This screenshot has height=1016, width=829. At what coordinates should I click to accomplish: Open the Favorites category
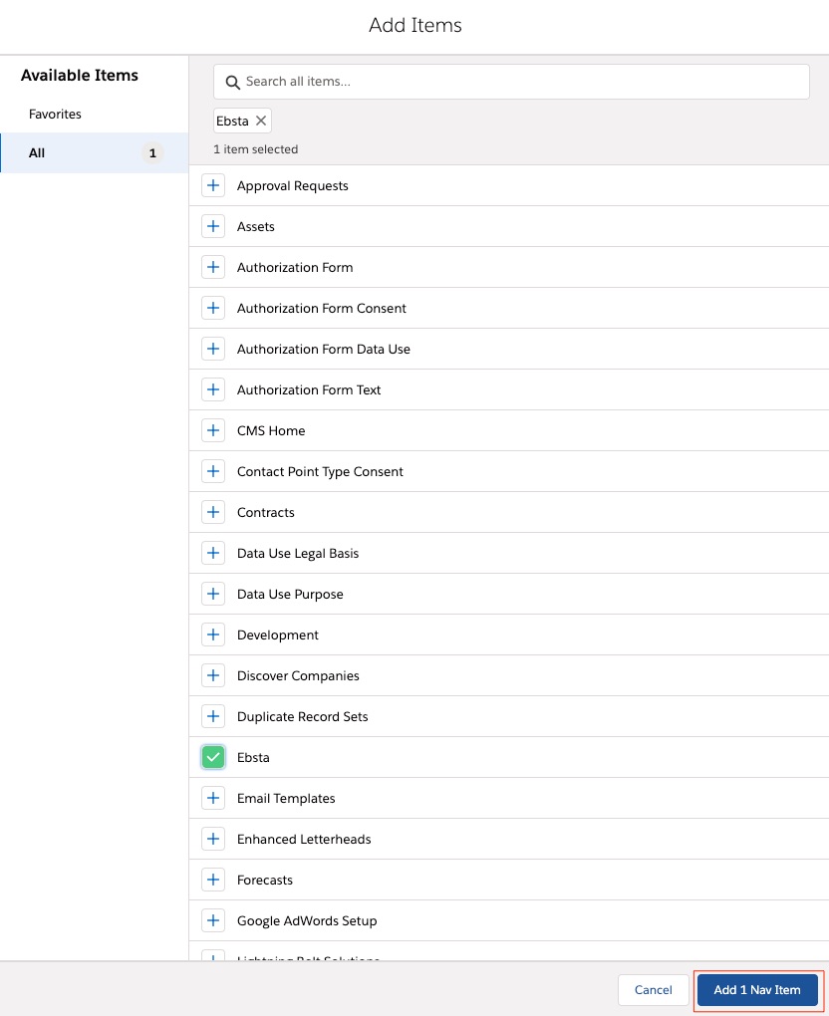[56, 115]
